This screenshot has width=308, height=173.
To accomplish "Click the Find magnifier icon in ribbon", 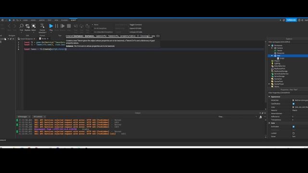I will click(x=21, y=26).
